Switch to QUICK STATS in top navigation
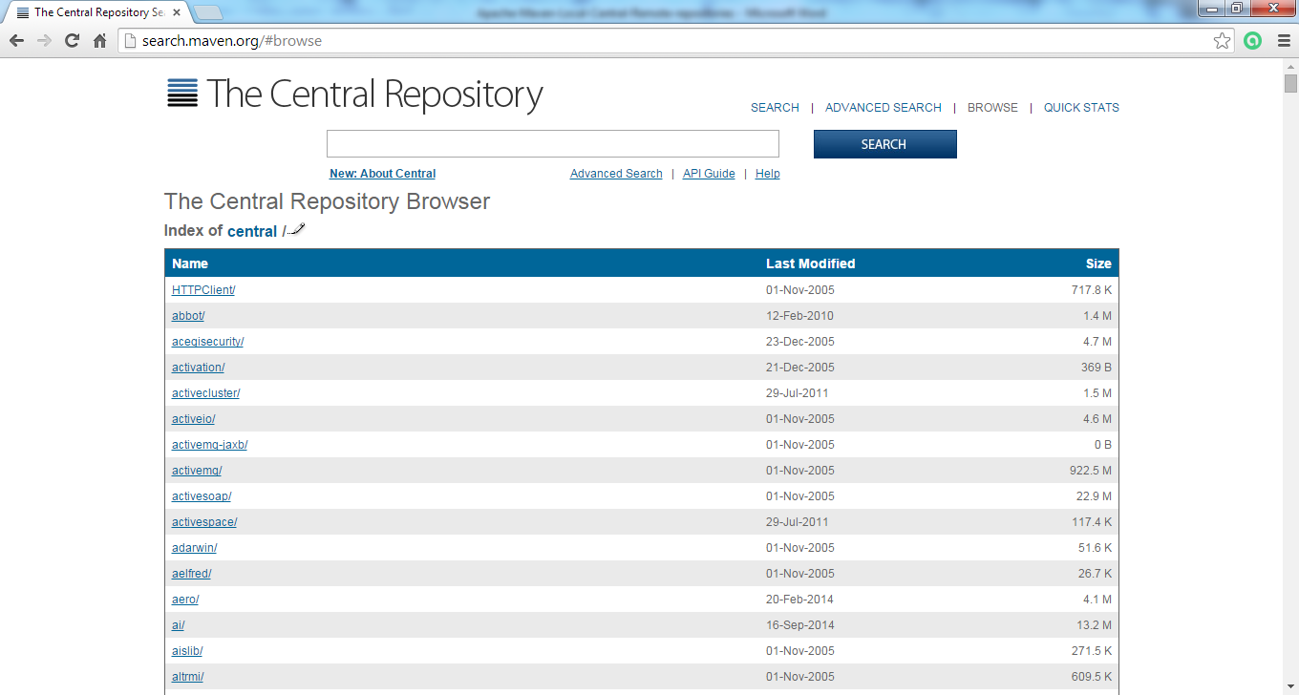The height and width of the screenshot is (695, 1299). [1080, 108]
